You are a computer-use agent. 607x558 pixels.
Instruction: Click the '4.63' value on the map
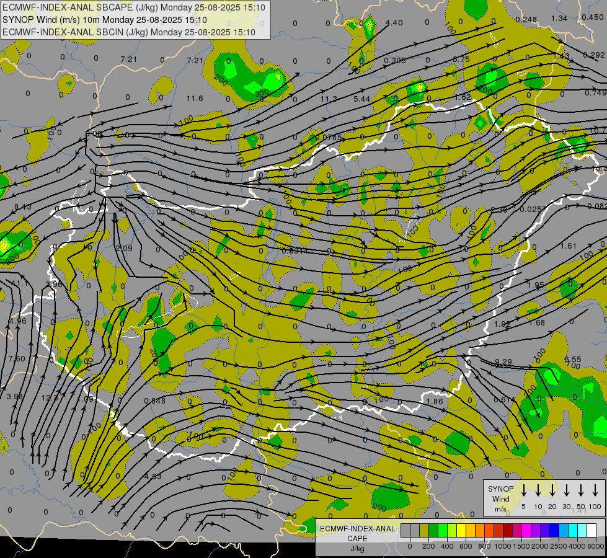click(x=153, y=476)
